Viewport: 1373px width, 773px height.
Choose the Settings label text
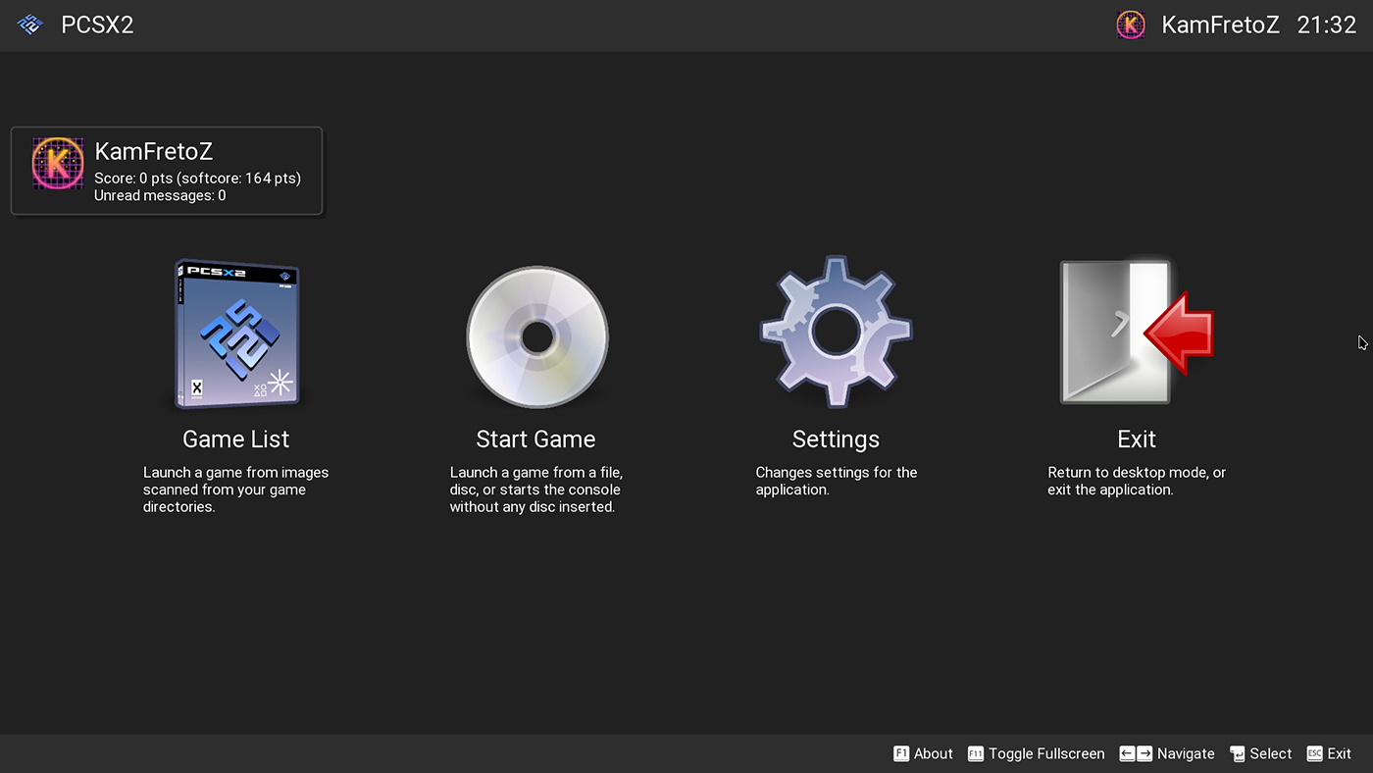(836, 438)
